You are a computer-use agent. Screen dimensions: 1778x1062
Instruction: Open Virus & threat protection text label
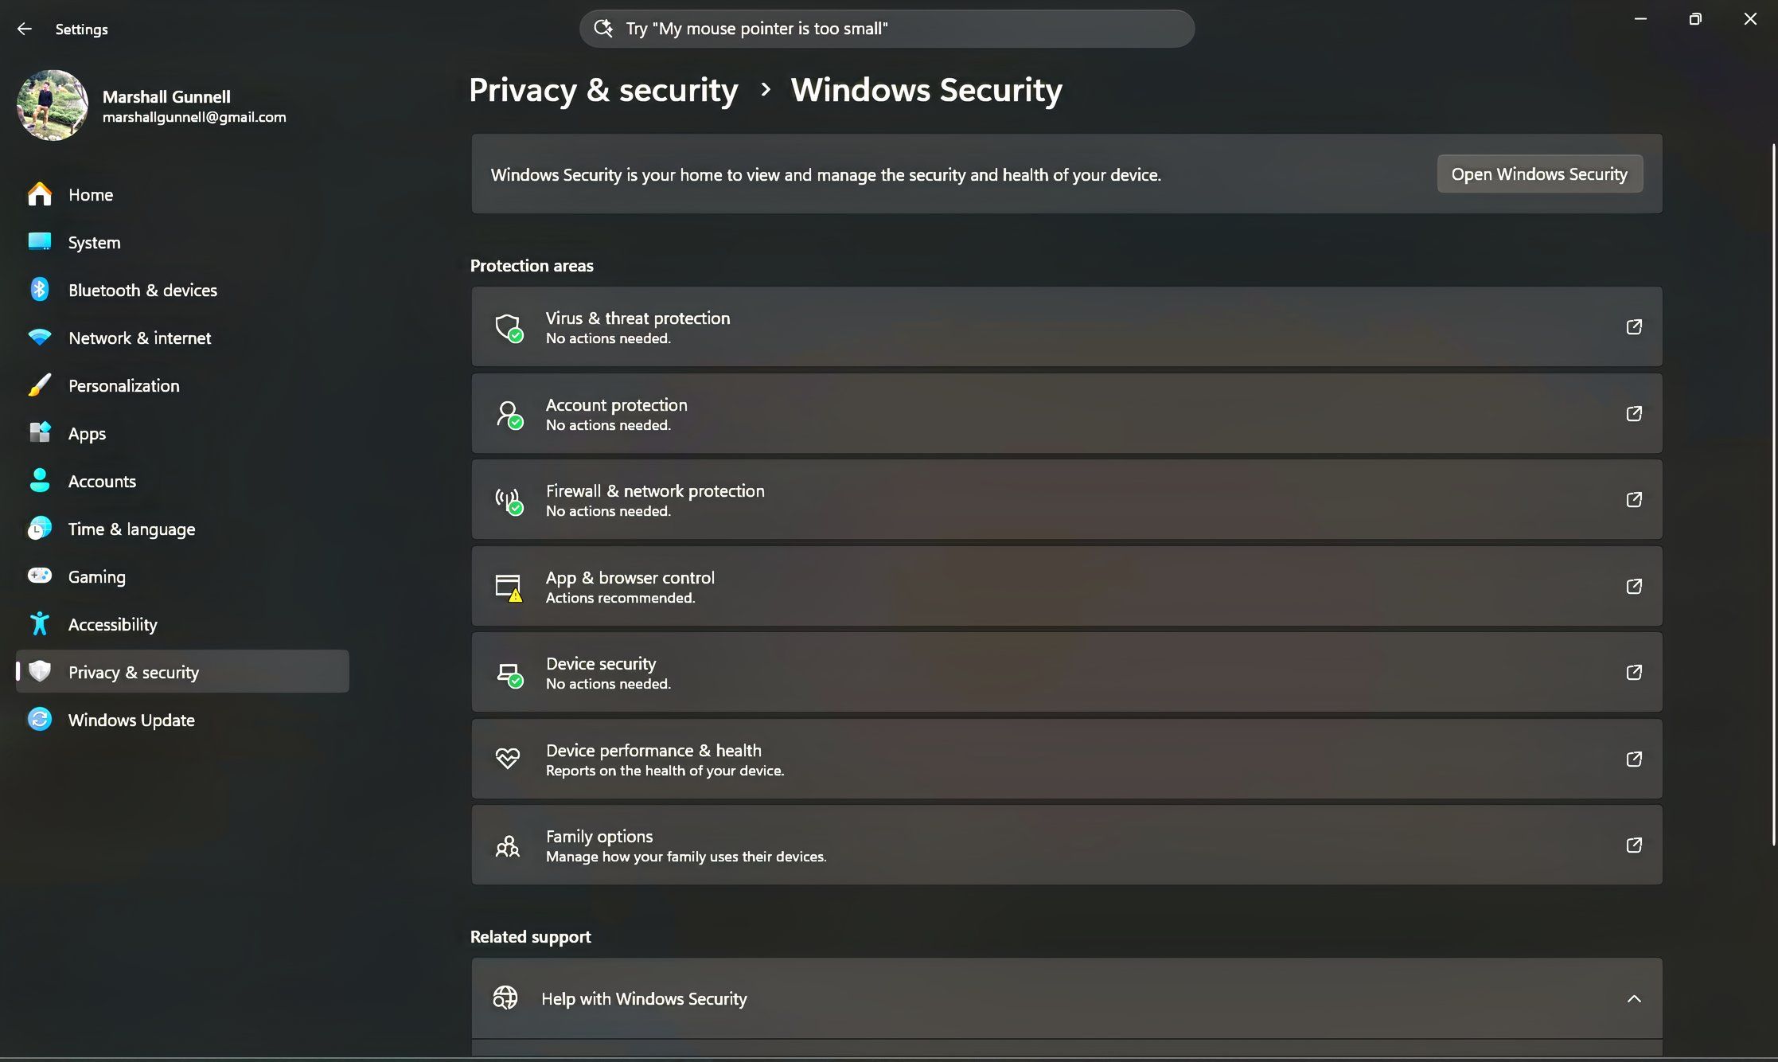pos(638,318)
